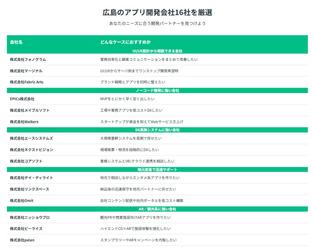Click the heading 広島のアプリ開発会社16社を厳選

click(157, 13)
